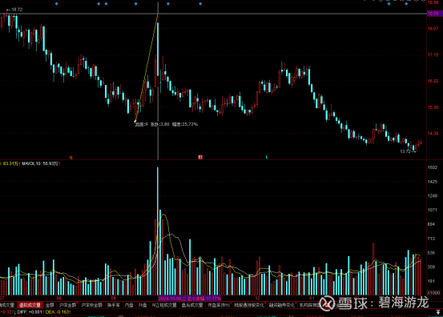This screenshot has width=443, height=317.
Task: Switch to the 融资融券变化 tab
Action: [x=282, y=305]
